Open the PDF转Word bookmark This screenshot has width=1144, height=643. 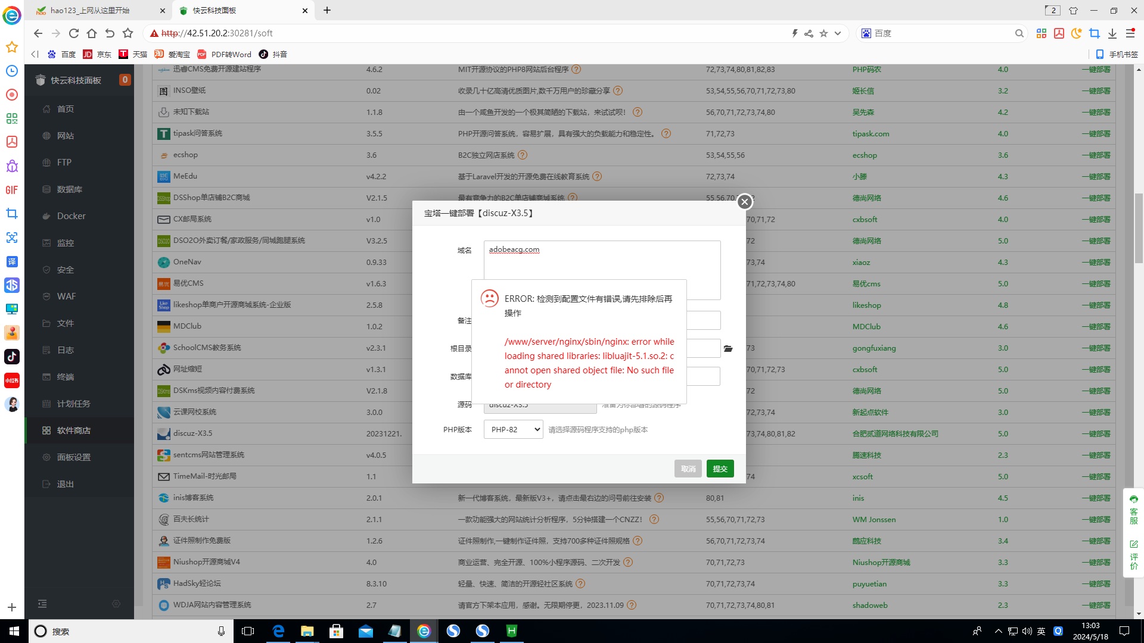[224, 54]
